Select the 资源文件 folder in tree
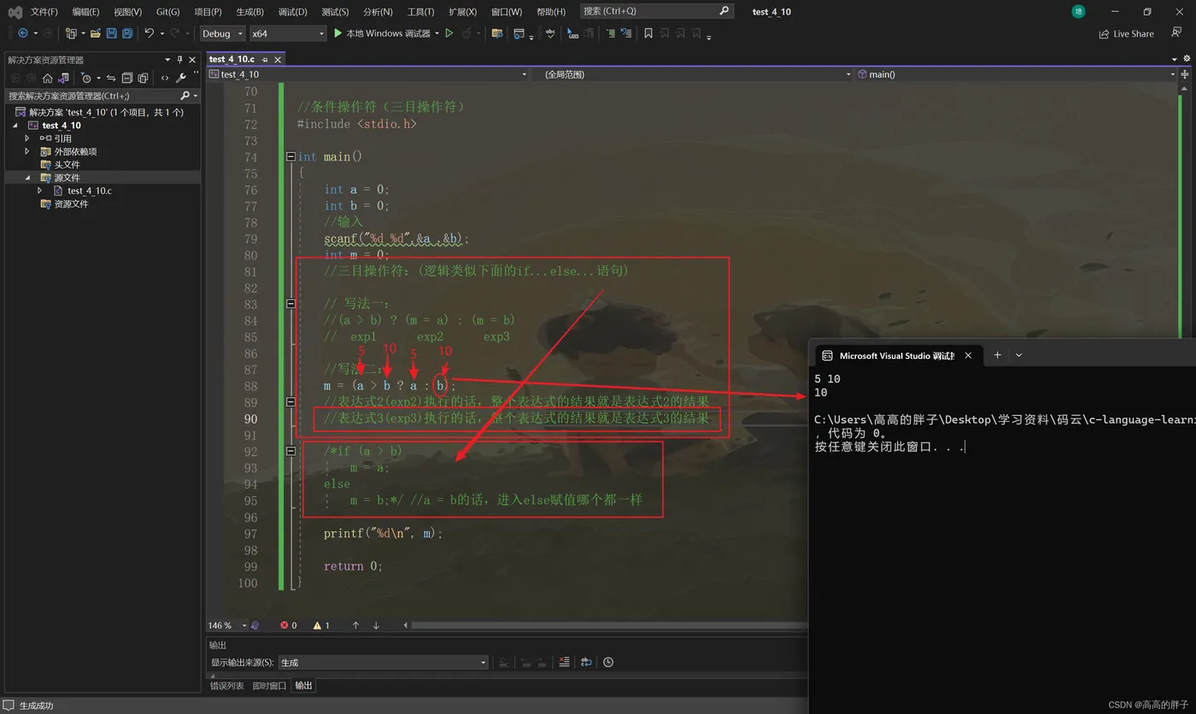This screenshot has width=1196, height=714. [71, 204]
